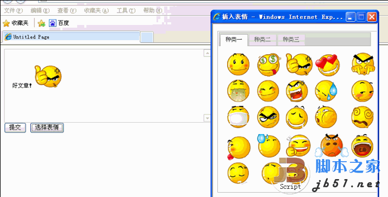Open the 编辑(E) menu

click(x=40, y=10)
